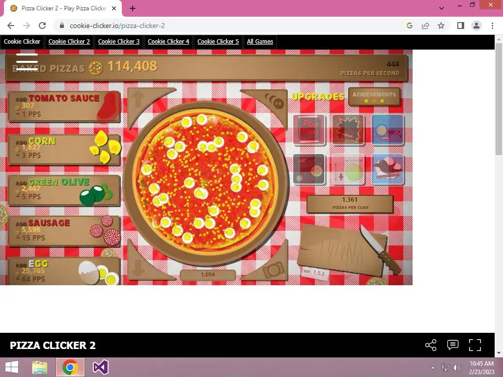Open File Explorer from taskbar
This screenshot has width=503, height=377.
pos(40,367)
